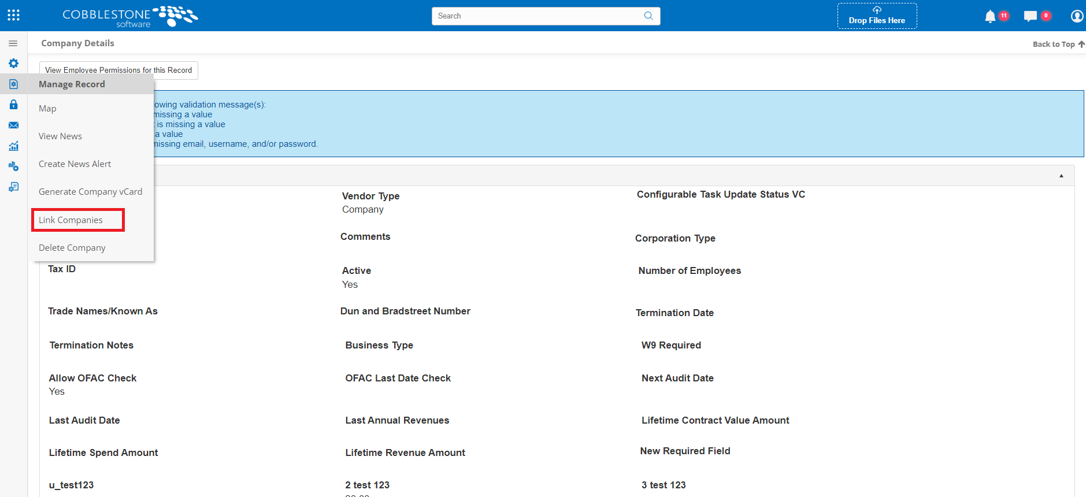The width and height of the screenshot is (1086, 497).
Task: Open the envelope mail sidebar icon
Action: click(13, 125)
